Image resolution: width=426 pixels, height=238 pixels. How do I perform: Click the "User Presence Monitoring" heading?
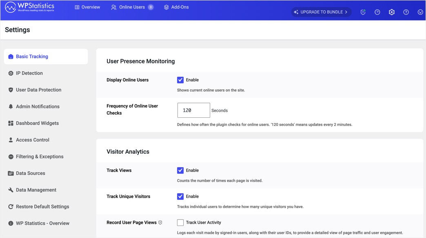[x=140, y=61]
